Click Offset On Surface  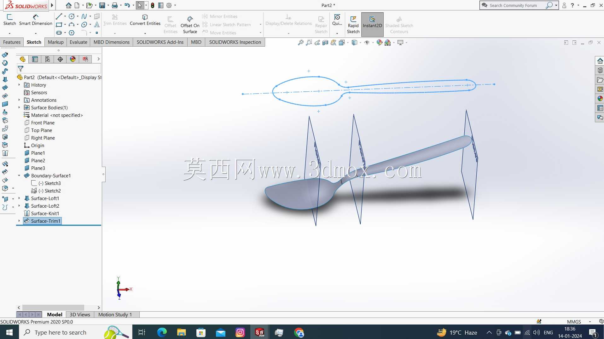190,25
